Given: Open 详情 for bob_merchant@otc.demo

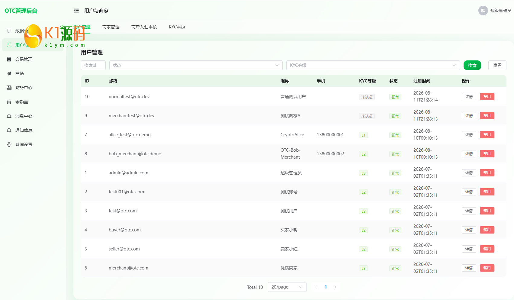Looking at the screenshot, I should pos(469,154).
